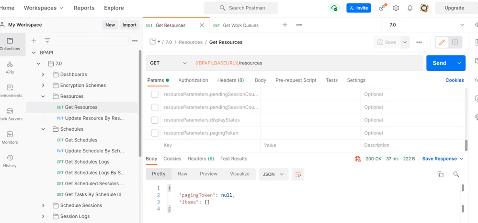Click the wrap lines icon in response
Viewport: 478px width, 223px height.
[298, 174]
